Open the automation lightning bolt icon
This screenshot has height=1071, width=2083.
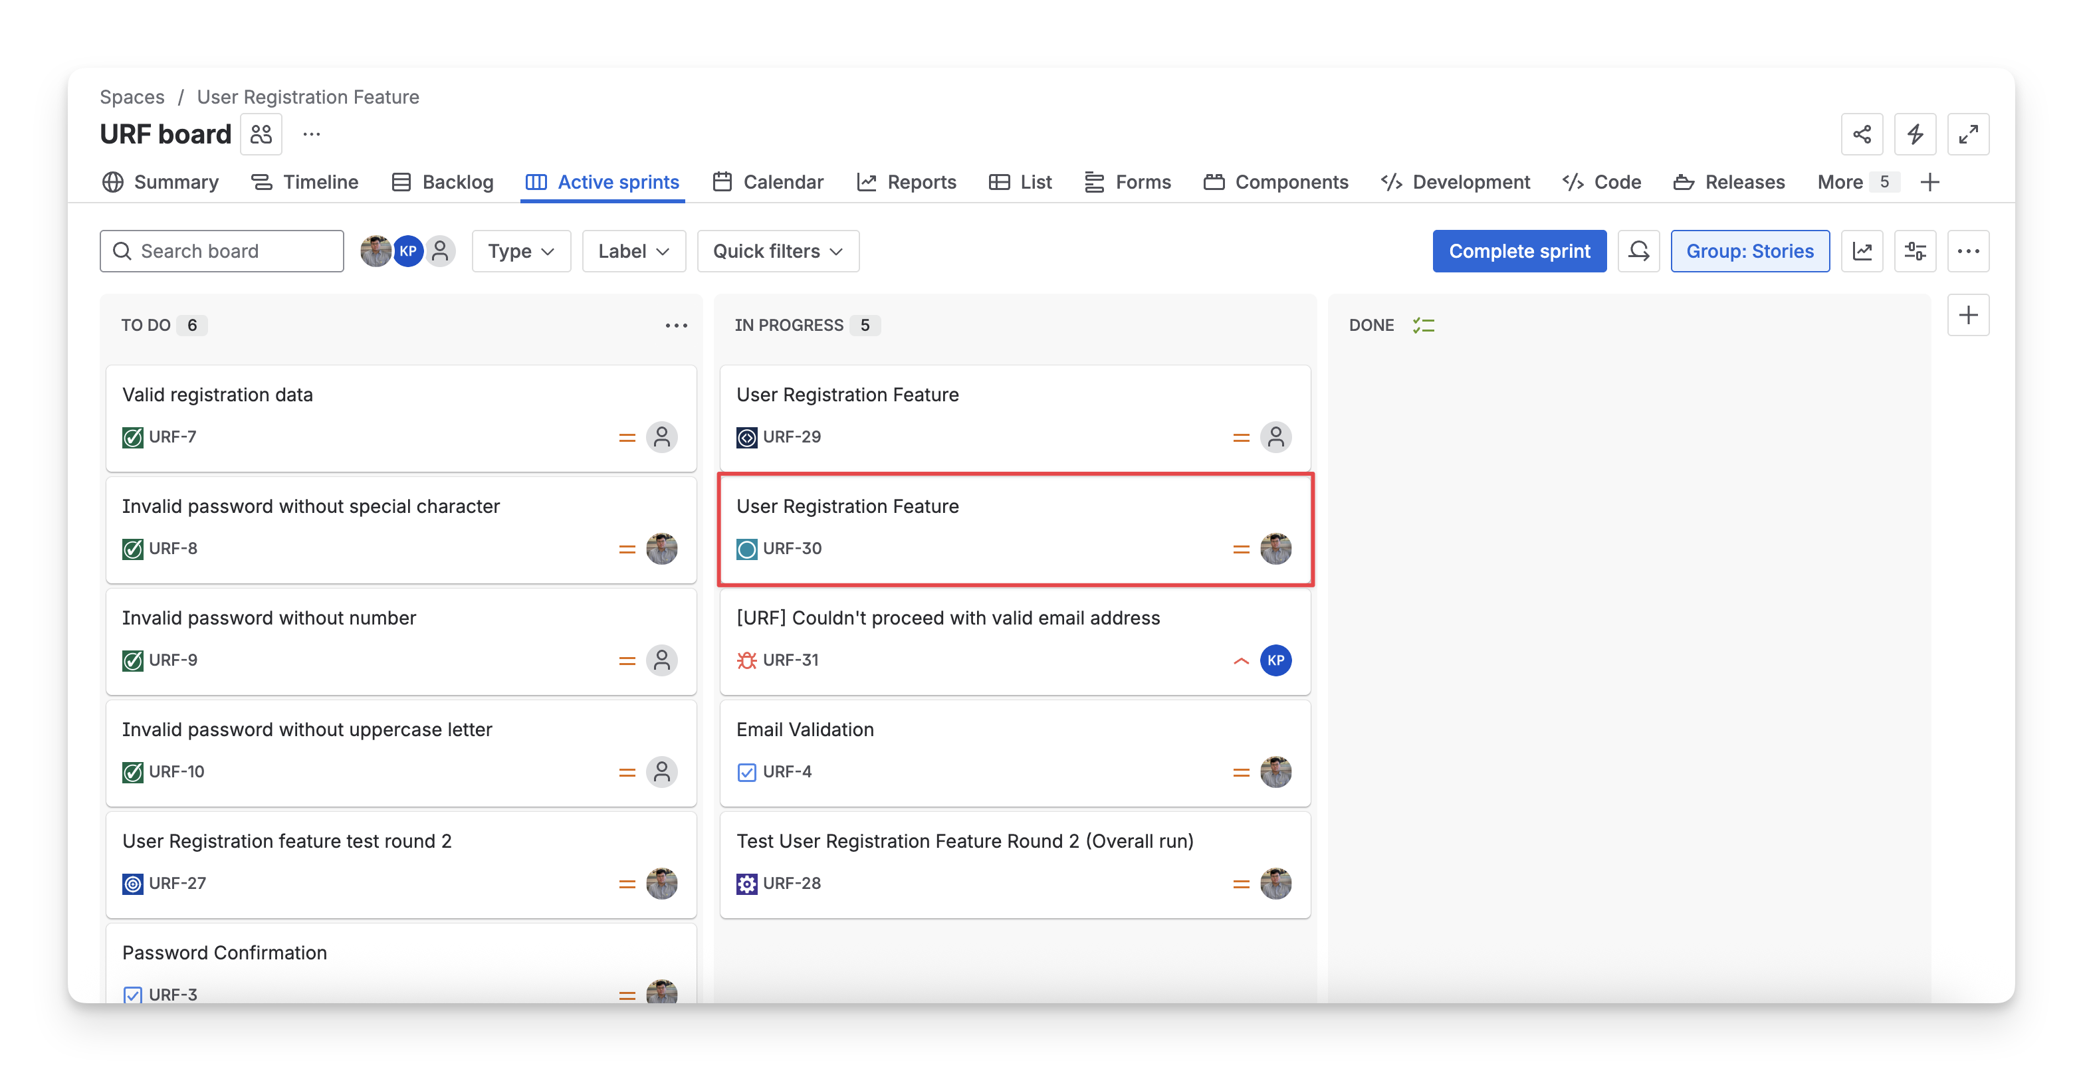coord(1915,134)
